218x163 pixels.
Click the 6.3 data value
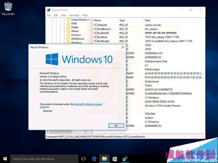[x=146, y=65]
